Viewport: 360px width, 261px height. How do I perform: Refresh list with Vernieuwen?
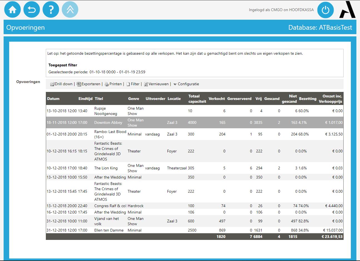[159, 84]
